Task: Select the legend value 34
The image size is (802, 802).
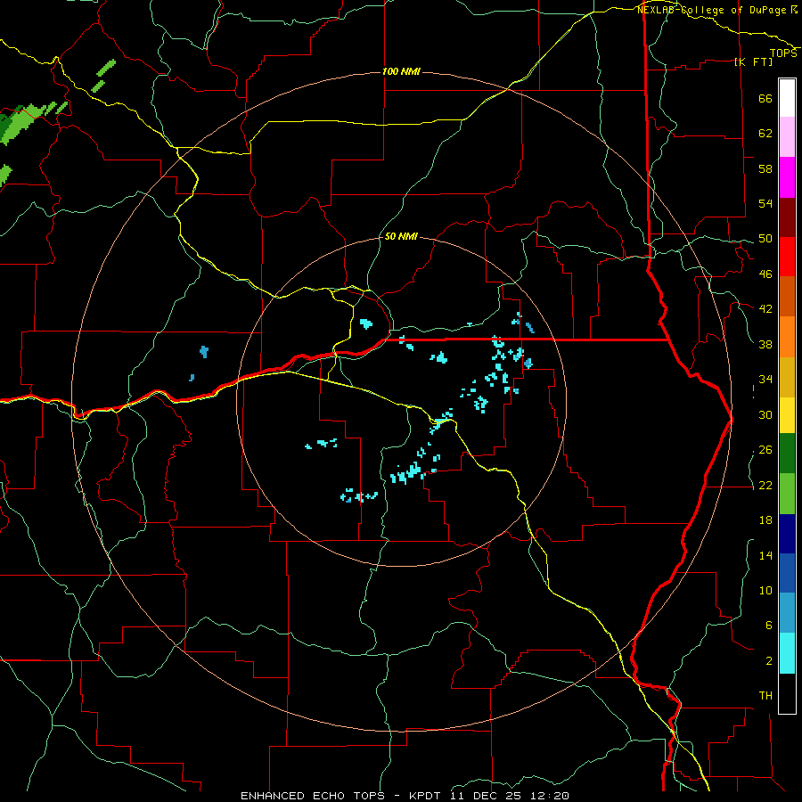Action: click(x=765, y=380)
